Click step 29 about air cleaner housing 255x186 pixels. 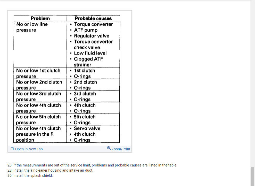click(x=53, y=170)
